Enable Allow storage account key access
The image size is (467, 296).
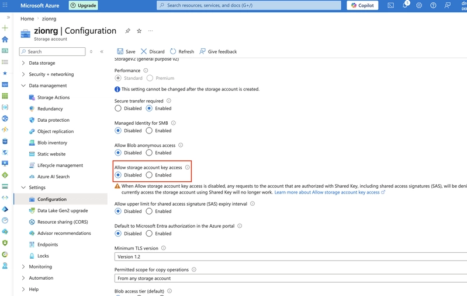[x=149, y=175]
